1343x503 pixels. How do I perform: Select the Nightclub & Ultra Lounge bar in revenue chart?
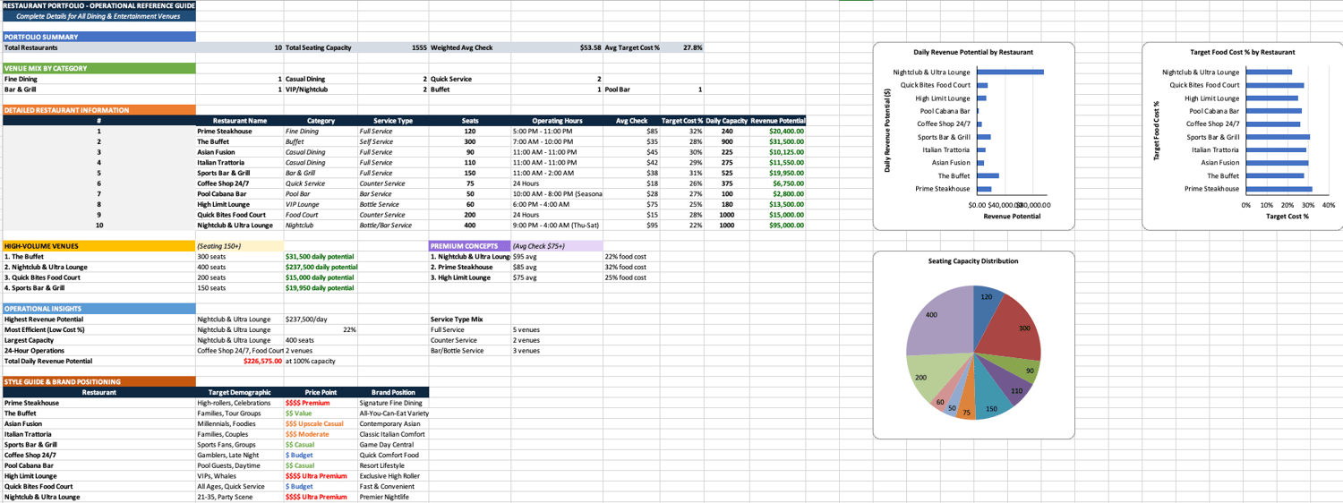1010,72
